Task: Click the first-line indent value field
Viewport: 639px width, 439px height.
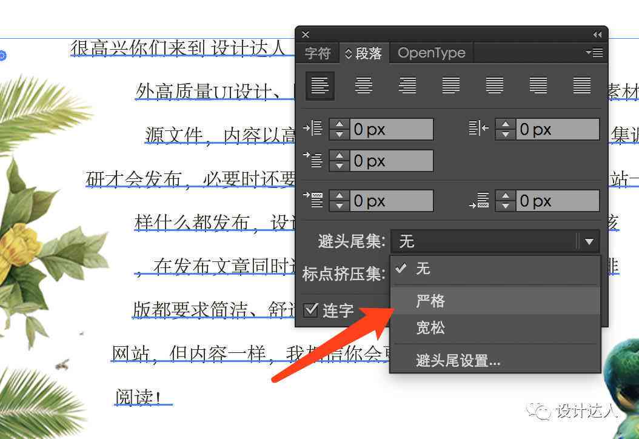Action: click(391, 161)
